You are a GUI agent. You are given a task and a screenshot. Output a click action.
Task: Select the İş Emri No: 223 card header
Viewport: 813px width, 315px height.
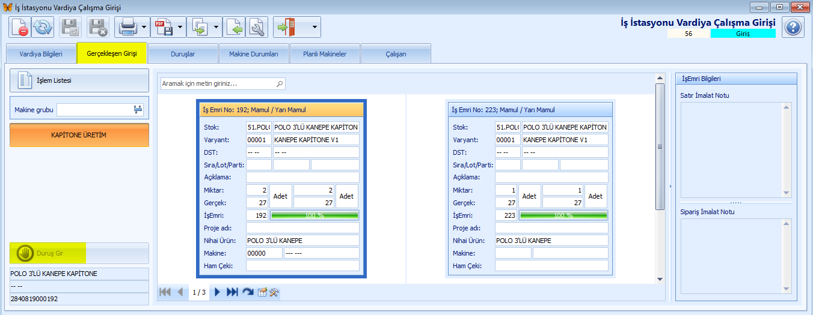pos(530,110)
